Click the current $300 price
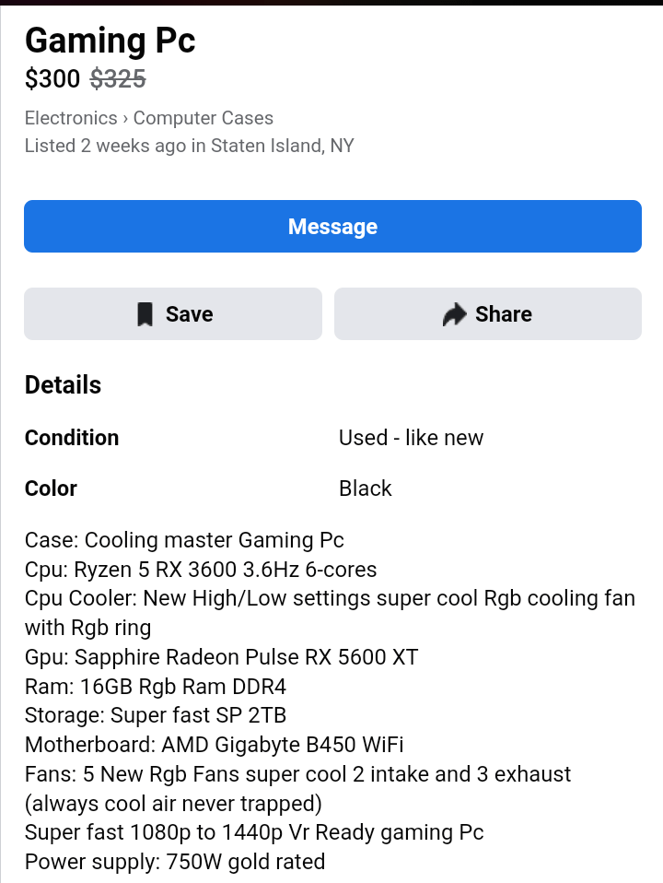This screenshot has height=883, width=663. coord(52,78)
